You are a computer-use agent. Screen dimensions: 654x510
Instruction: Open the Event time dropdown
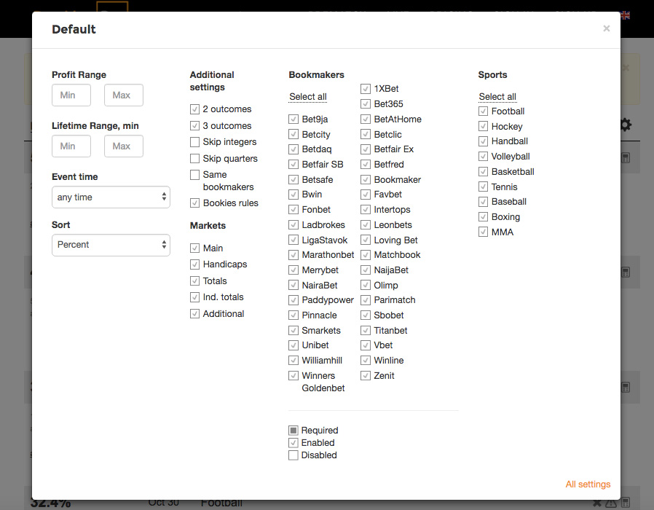pos(111,197)
